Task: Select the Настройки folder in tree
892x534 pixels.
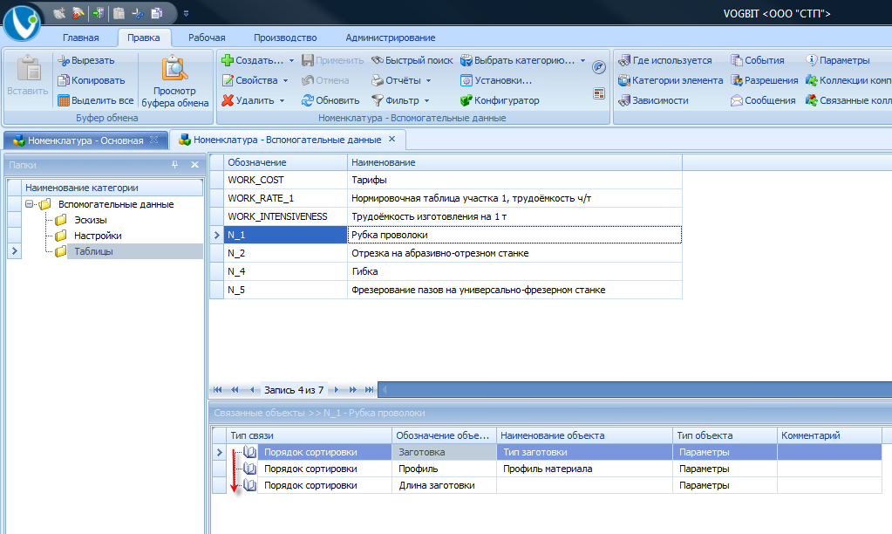Action: 98,235
